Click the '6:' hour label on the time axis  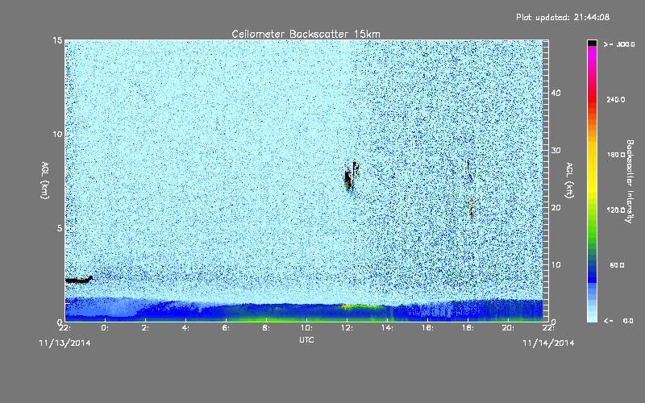[226, 328]
